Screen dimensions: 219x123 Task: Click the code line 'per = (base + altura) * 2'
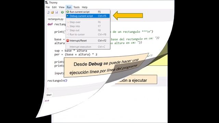(76, 54)
